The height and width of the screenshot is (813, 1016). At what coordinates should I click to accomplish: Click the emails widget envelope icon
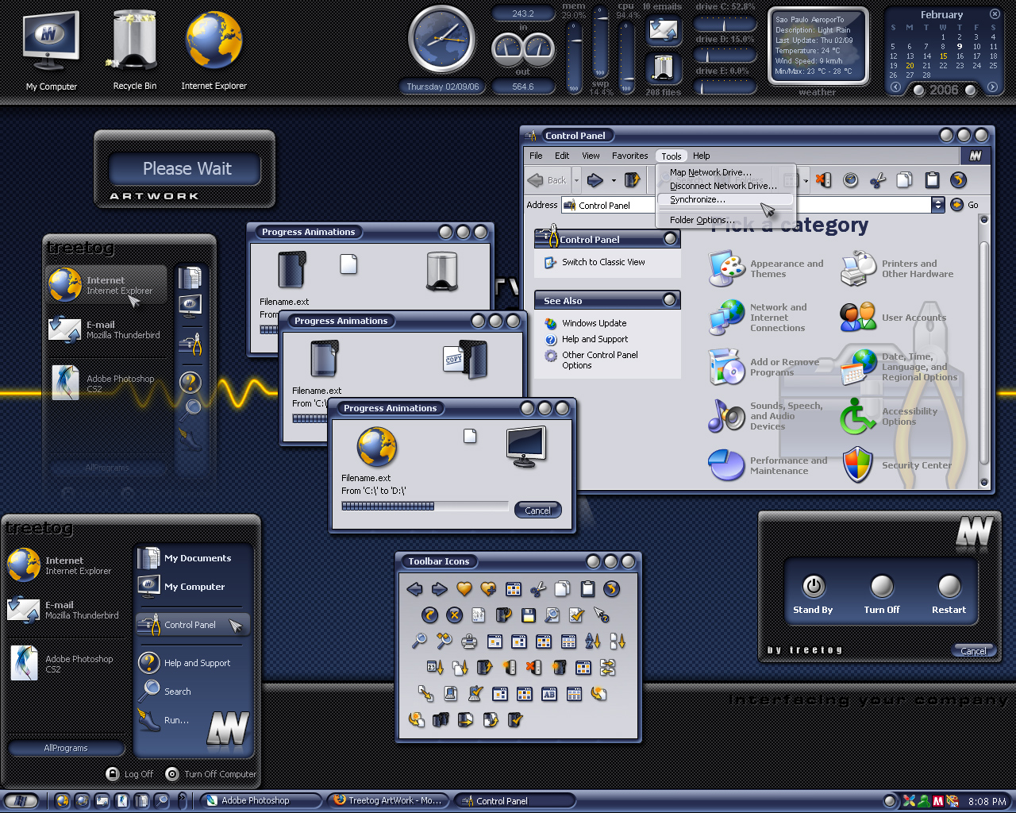[662, 31]
